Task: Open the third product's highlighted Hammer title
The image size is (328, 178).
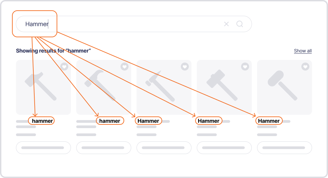Action: [x=148, y=121]
